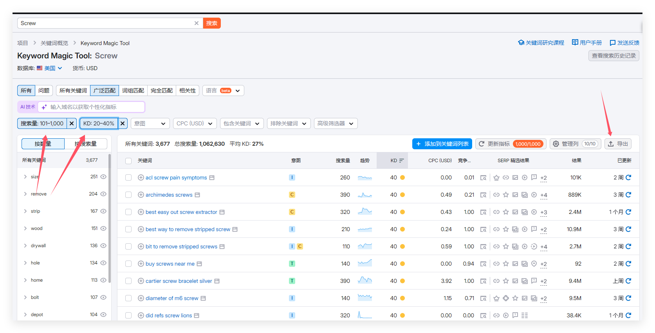Viewport: 655px width, 333px height.
Task: Tick best way to remove stripped screw
Action: click(x=128, y=229)
